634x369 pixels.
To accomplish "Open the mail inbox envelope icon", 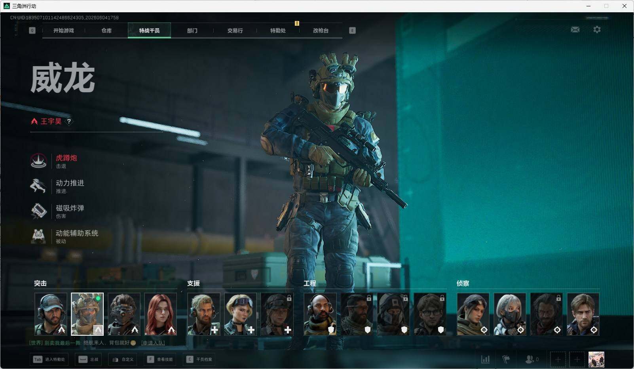I will tap(575, 30).
